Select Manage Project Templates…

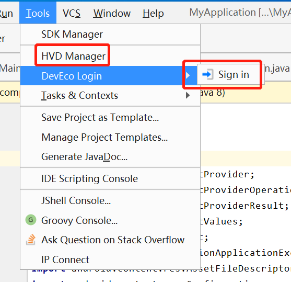[x=110, y=137]
